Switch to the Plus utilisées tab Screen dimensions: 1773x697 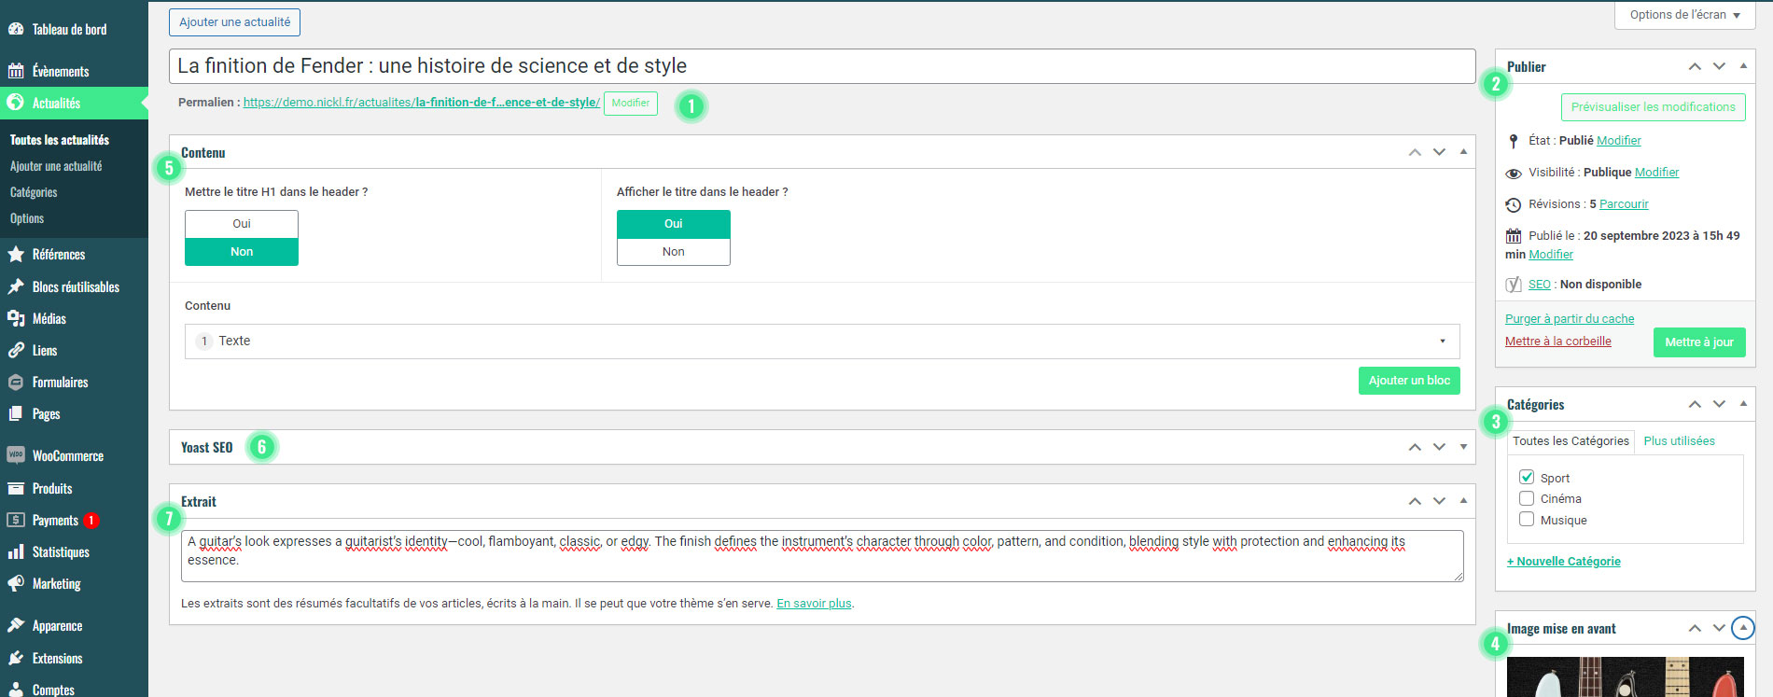pyautogui.click(x=1679, y=441)
